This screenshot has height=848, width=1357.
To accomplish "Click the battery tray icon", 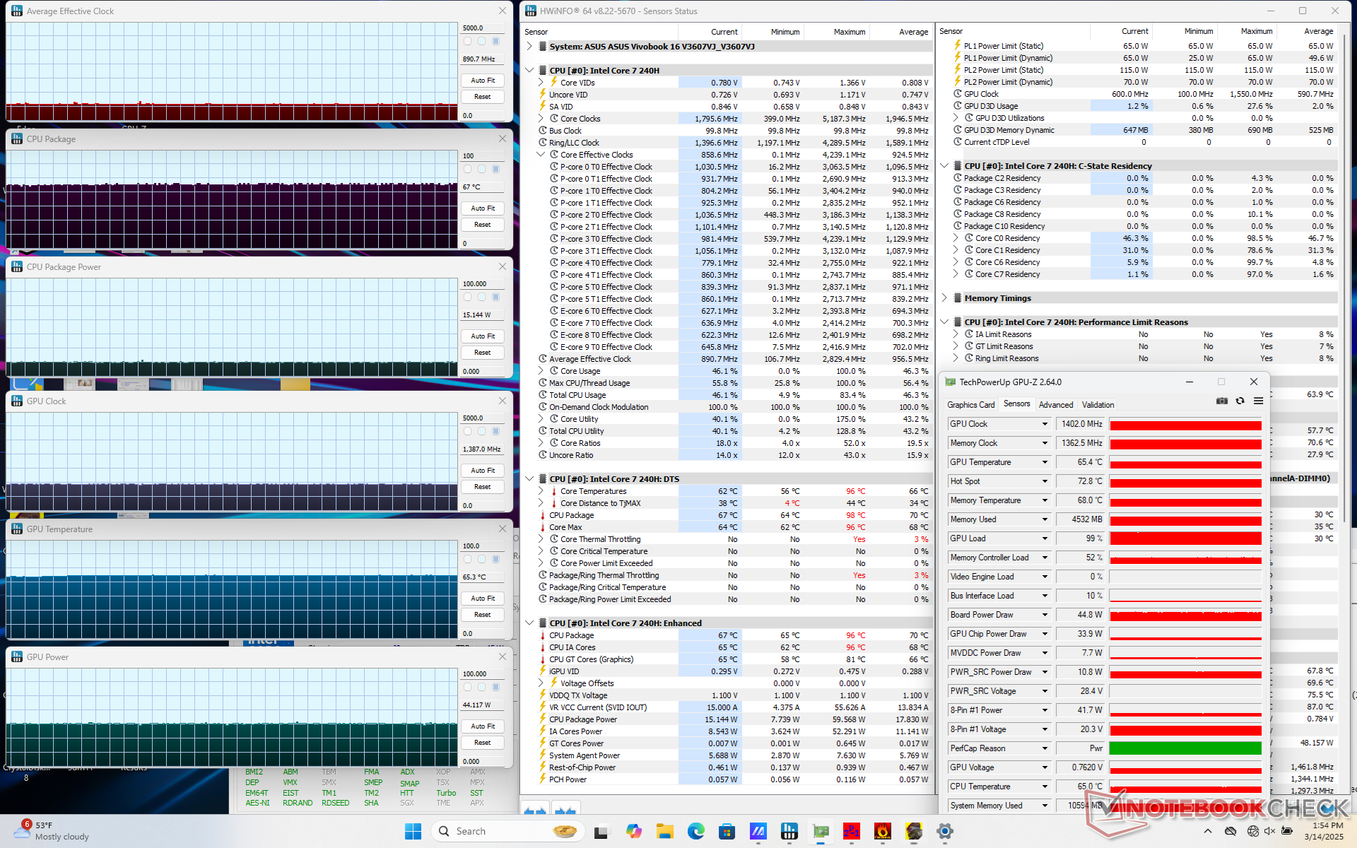I will point(1287,831).
